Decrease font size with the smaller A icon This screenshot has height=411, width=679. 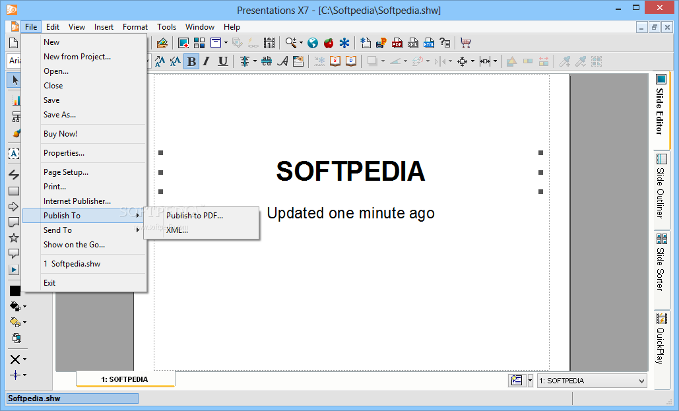pyautogui.click(x=175, y=61)
